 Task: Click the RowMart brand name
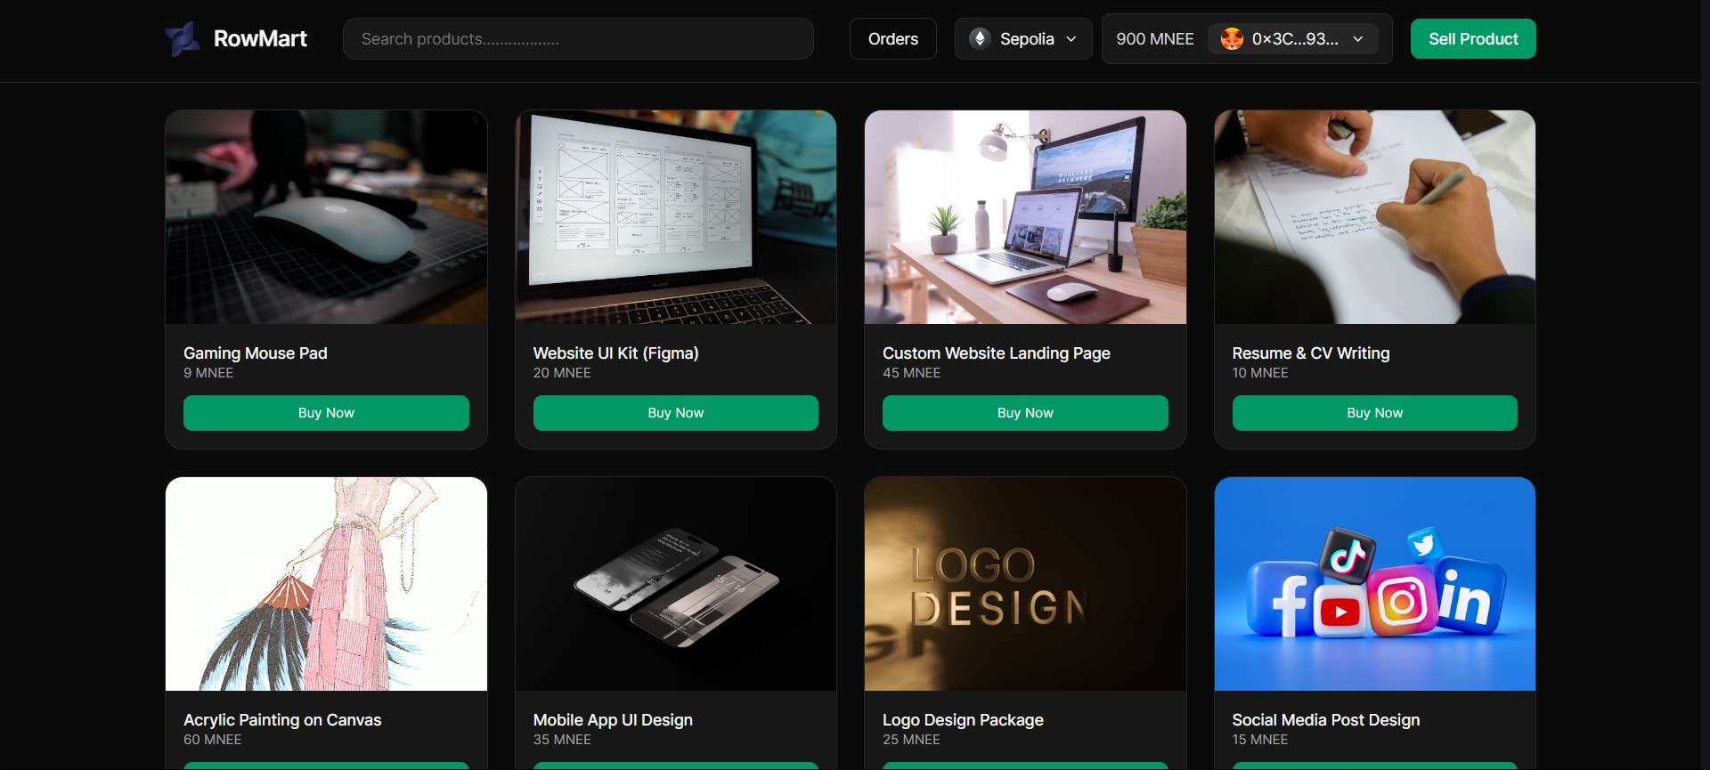pos(260,39)
